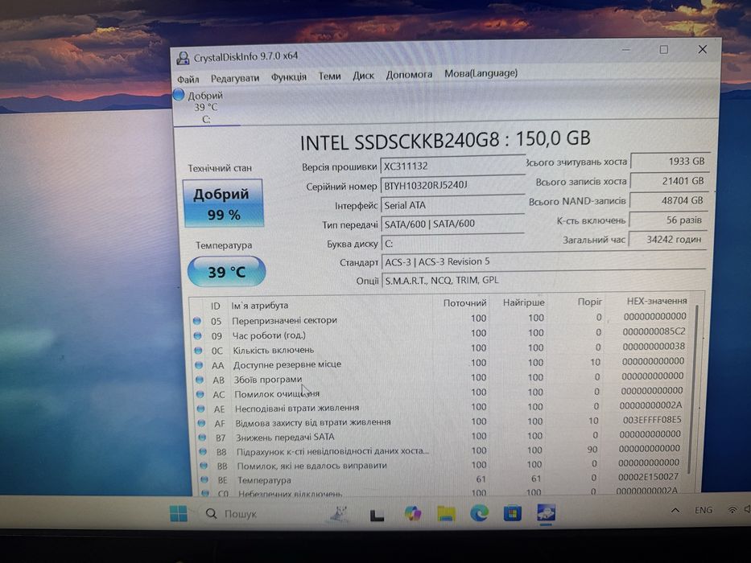Open the Редагувати menu
The image size is (751, 563).
coord(235,78)
